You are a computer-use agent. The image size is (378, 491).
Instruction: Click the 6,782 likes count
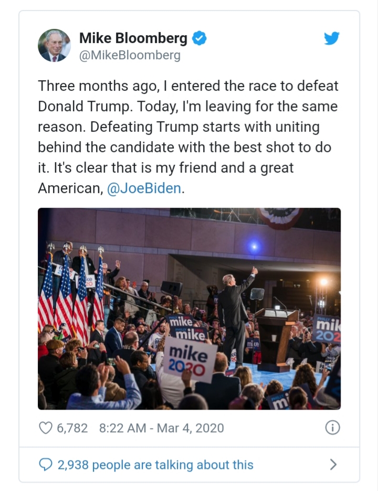tap(72, 428)
